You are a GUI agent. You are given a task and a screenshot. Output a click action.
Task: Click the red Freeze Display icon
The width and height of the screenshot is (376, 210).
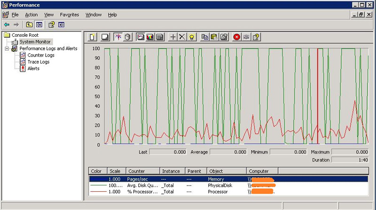(237, 37)
